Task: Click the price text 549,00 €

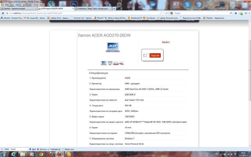Action: (166, 42)
